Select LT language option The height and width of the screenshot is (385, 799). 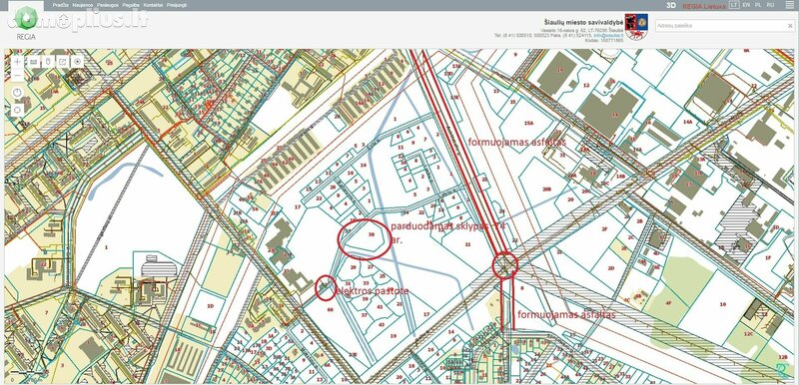(734, 5)
